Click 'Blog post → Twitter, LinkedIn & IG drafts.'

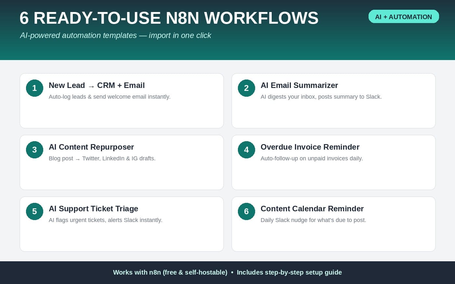click(102, 158)
